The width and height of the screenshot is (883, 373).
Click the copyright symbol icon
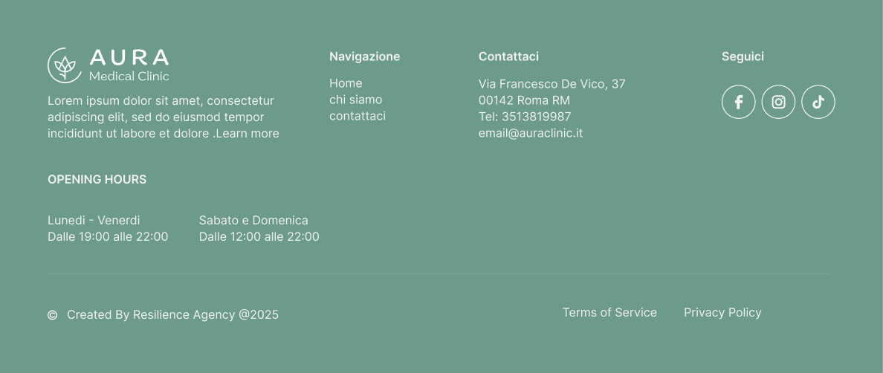pos(52,315)
